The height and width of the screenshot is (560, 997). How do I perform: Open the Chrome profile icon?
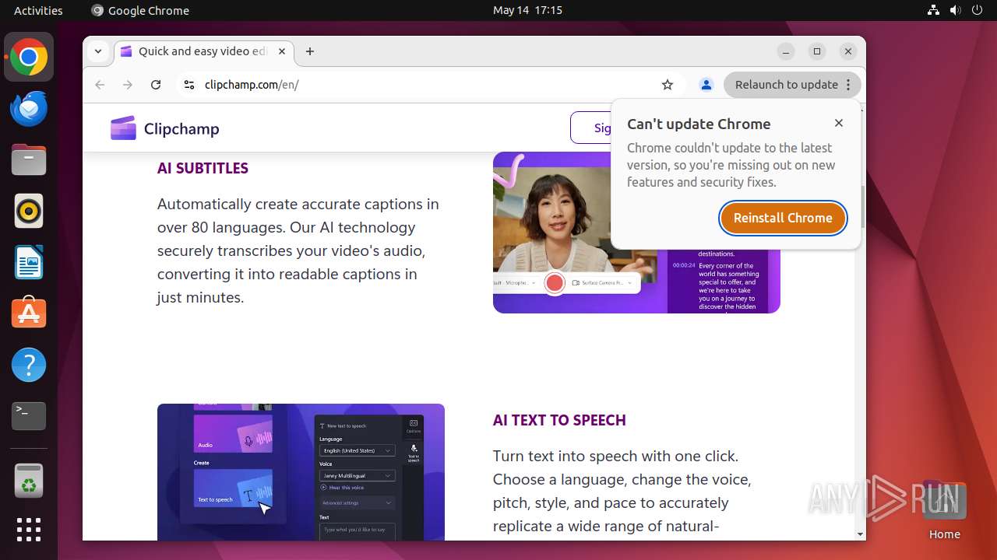(706, 85)
